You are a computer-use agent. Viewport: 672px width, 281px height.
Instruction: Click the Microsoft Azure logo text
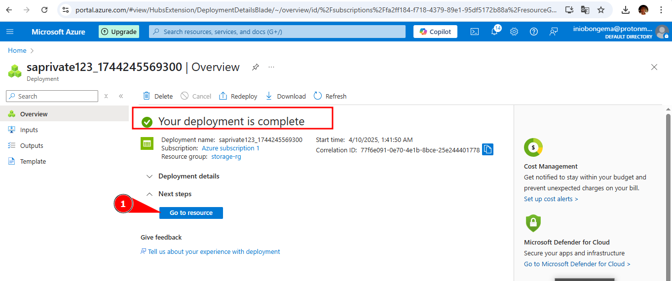pos(58,32)
